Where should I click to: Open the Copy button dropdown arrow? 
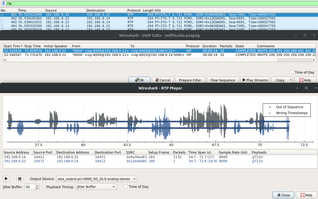pos(291,80)
